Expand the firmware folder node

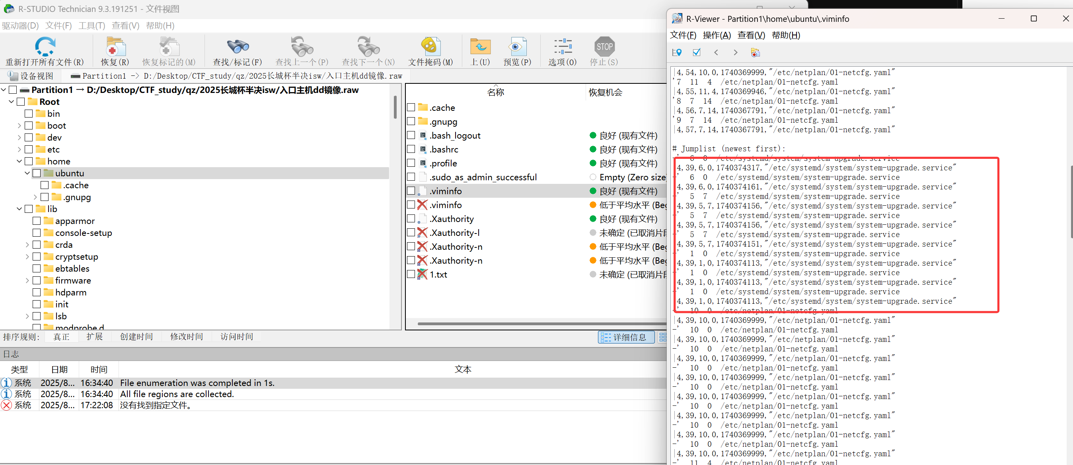(27, 280)
